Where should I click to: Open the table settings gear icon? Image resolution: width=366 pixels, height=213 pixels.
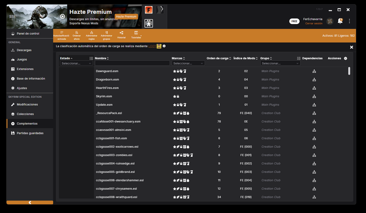point(345,58)
